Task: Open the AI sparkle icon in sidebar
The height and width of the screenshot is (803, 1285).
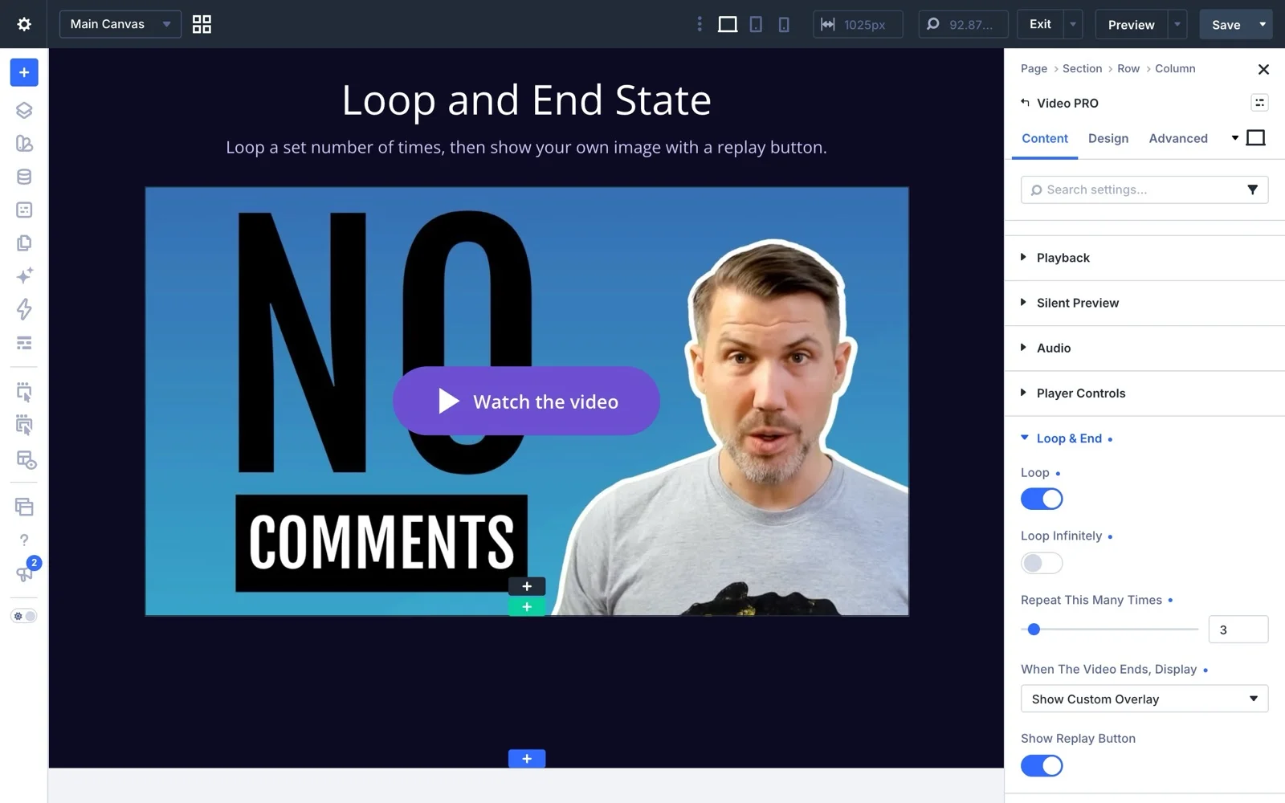Action: [24, 275]
